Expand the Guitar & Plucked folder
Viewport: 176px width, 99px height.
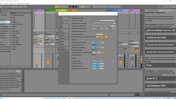(x=12, y=24)
